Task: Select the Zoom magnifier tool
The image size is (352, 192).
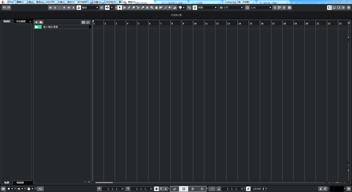Action: coord(152,7)
